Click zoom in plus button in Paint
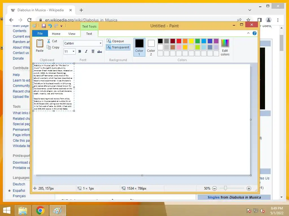 pos(249,188)
